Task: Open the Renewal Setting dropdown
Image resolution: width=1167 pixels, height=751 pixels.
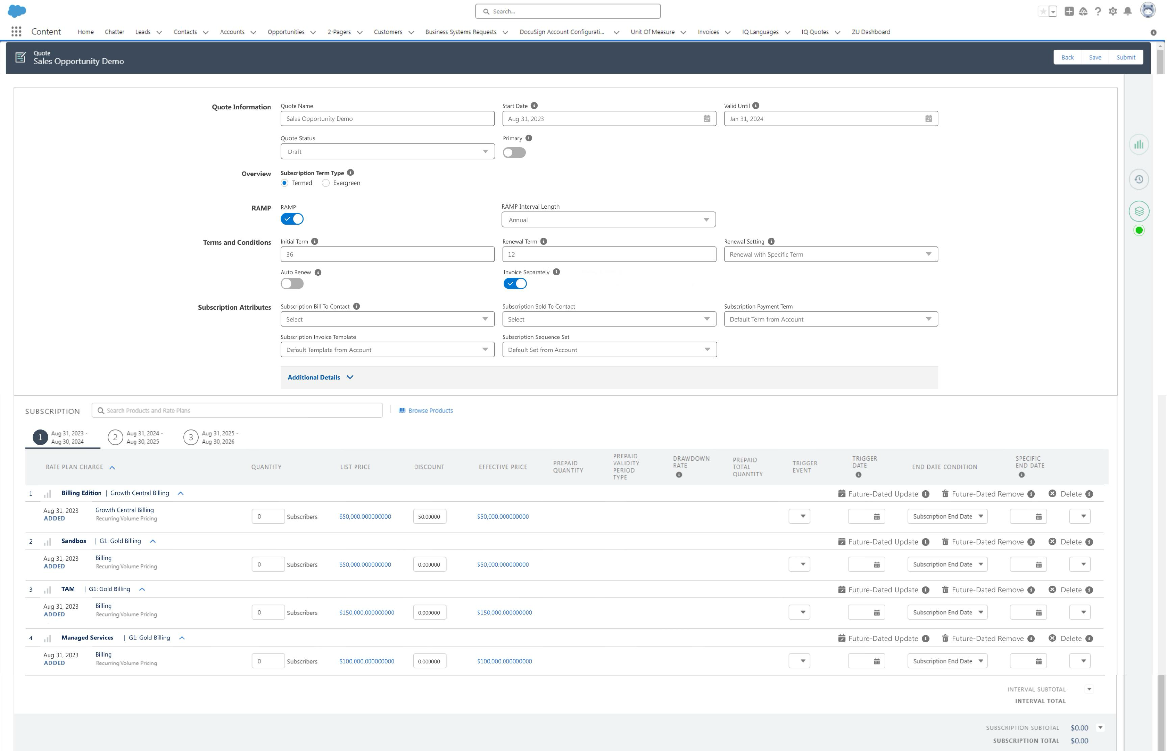Action: (x=928, y=254)
